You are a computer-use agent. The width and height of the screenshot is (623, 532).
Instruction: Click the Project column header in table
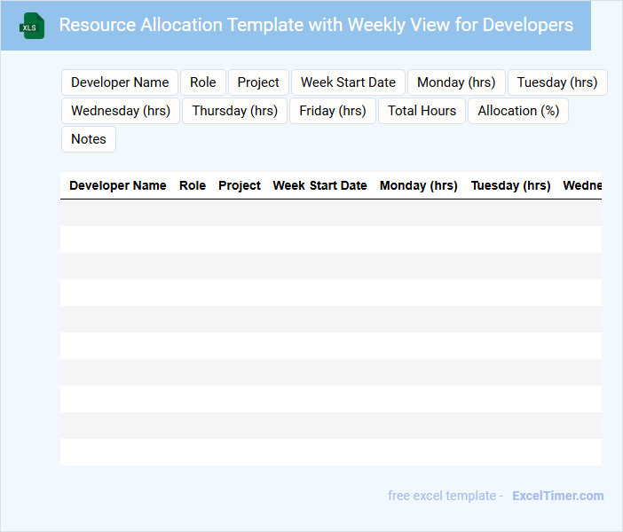point(240,186)
